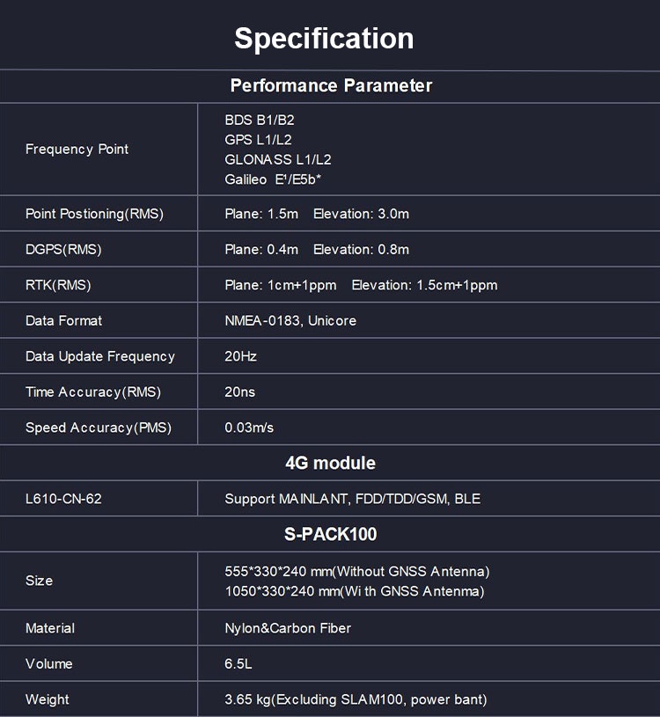Click the Frequency Point row label

tap(77, 150)
